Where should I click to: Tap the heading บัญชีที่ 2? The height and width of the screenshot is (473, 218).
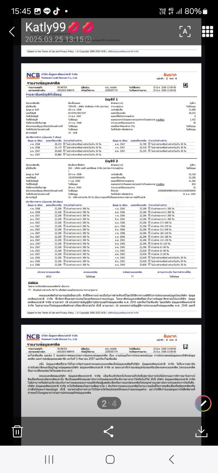pyautogui.click(x=111, y=161)
